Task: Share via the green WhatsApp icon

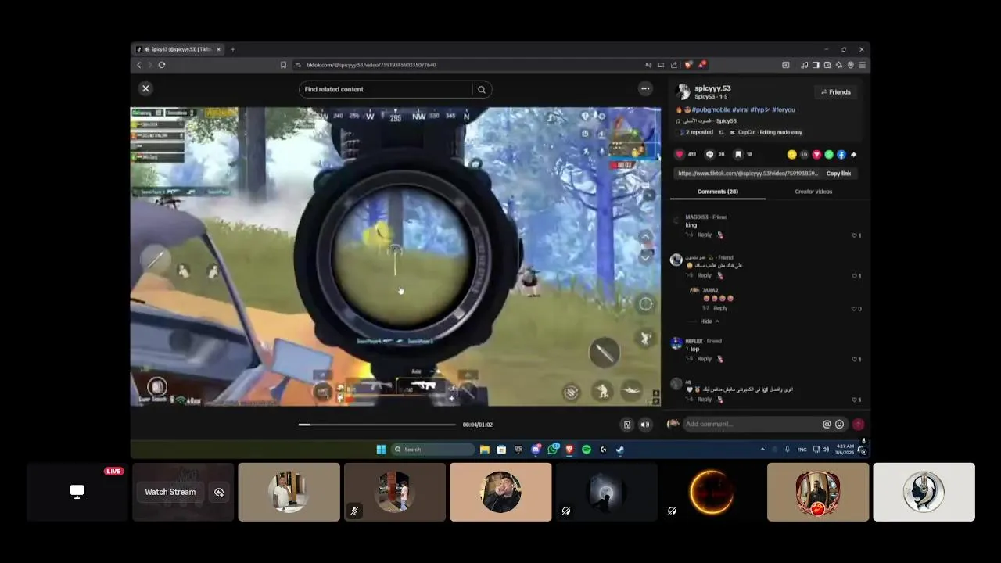Action: (x=829, y=155)
